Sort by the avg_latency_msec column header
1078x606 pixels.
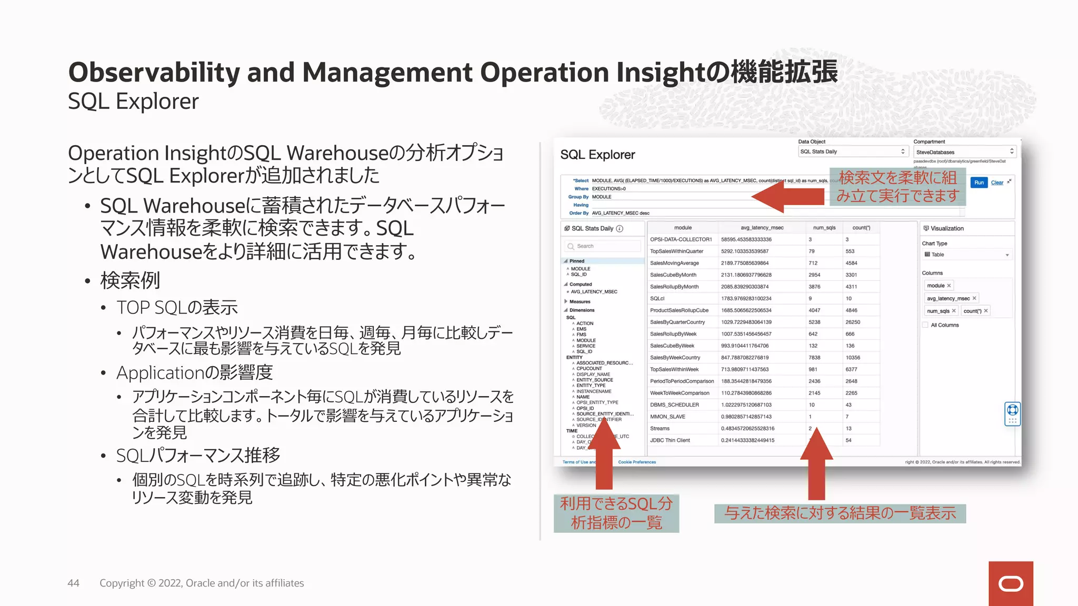pyautogui.click(x=762, y=228)
